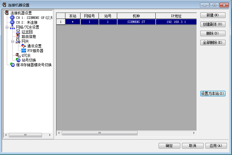Image resolution: width=232 pixels, height=155 pixels.
Task: Click the 删除(D) button
Action: pos(213,34)
